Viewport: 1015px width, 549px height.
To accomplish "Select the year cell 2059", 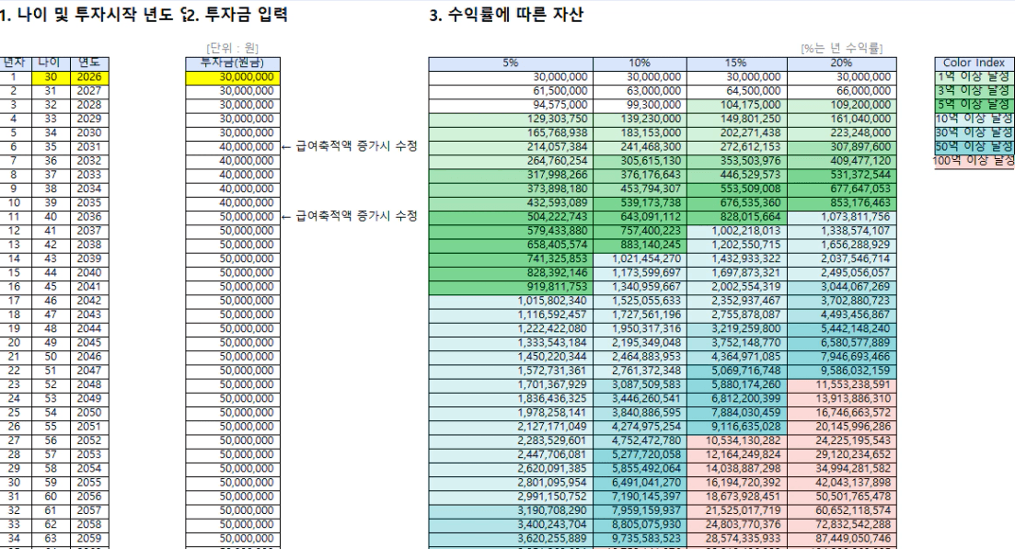I will tap(89, 538).
